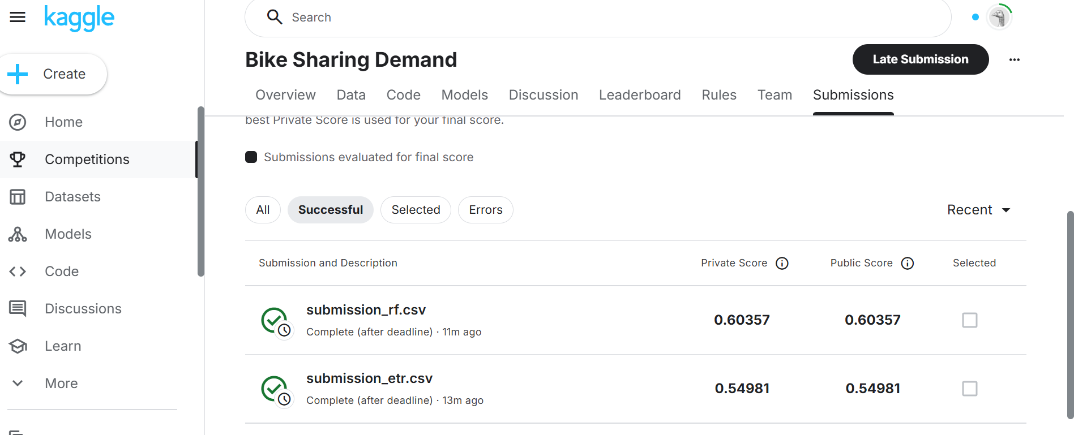The width and height of the screenshot is (1074, 435).
Task: Filter submissions by Errors
Action: [x=485, y=210]
